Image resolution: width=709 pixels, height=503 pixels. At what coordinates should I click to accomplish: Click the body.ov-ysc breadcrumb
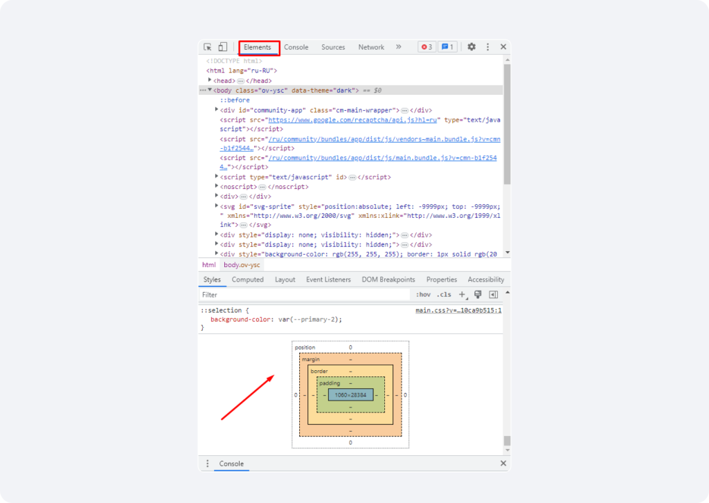[x=242, y=265]
